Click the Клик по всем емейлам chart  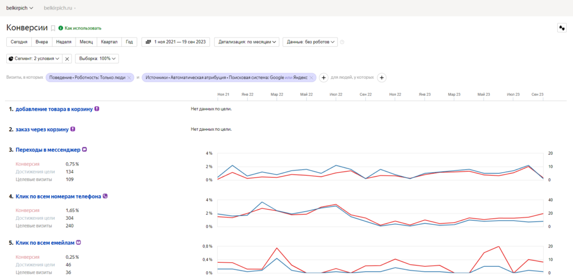[380, 259]
